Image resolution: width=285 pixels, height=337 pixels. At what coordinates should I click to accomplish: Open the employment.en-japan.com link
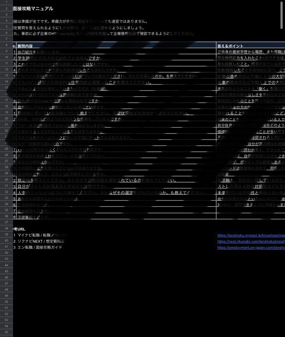[x=251, y=247]
